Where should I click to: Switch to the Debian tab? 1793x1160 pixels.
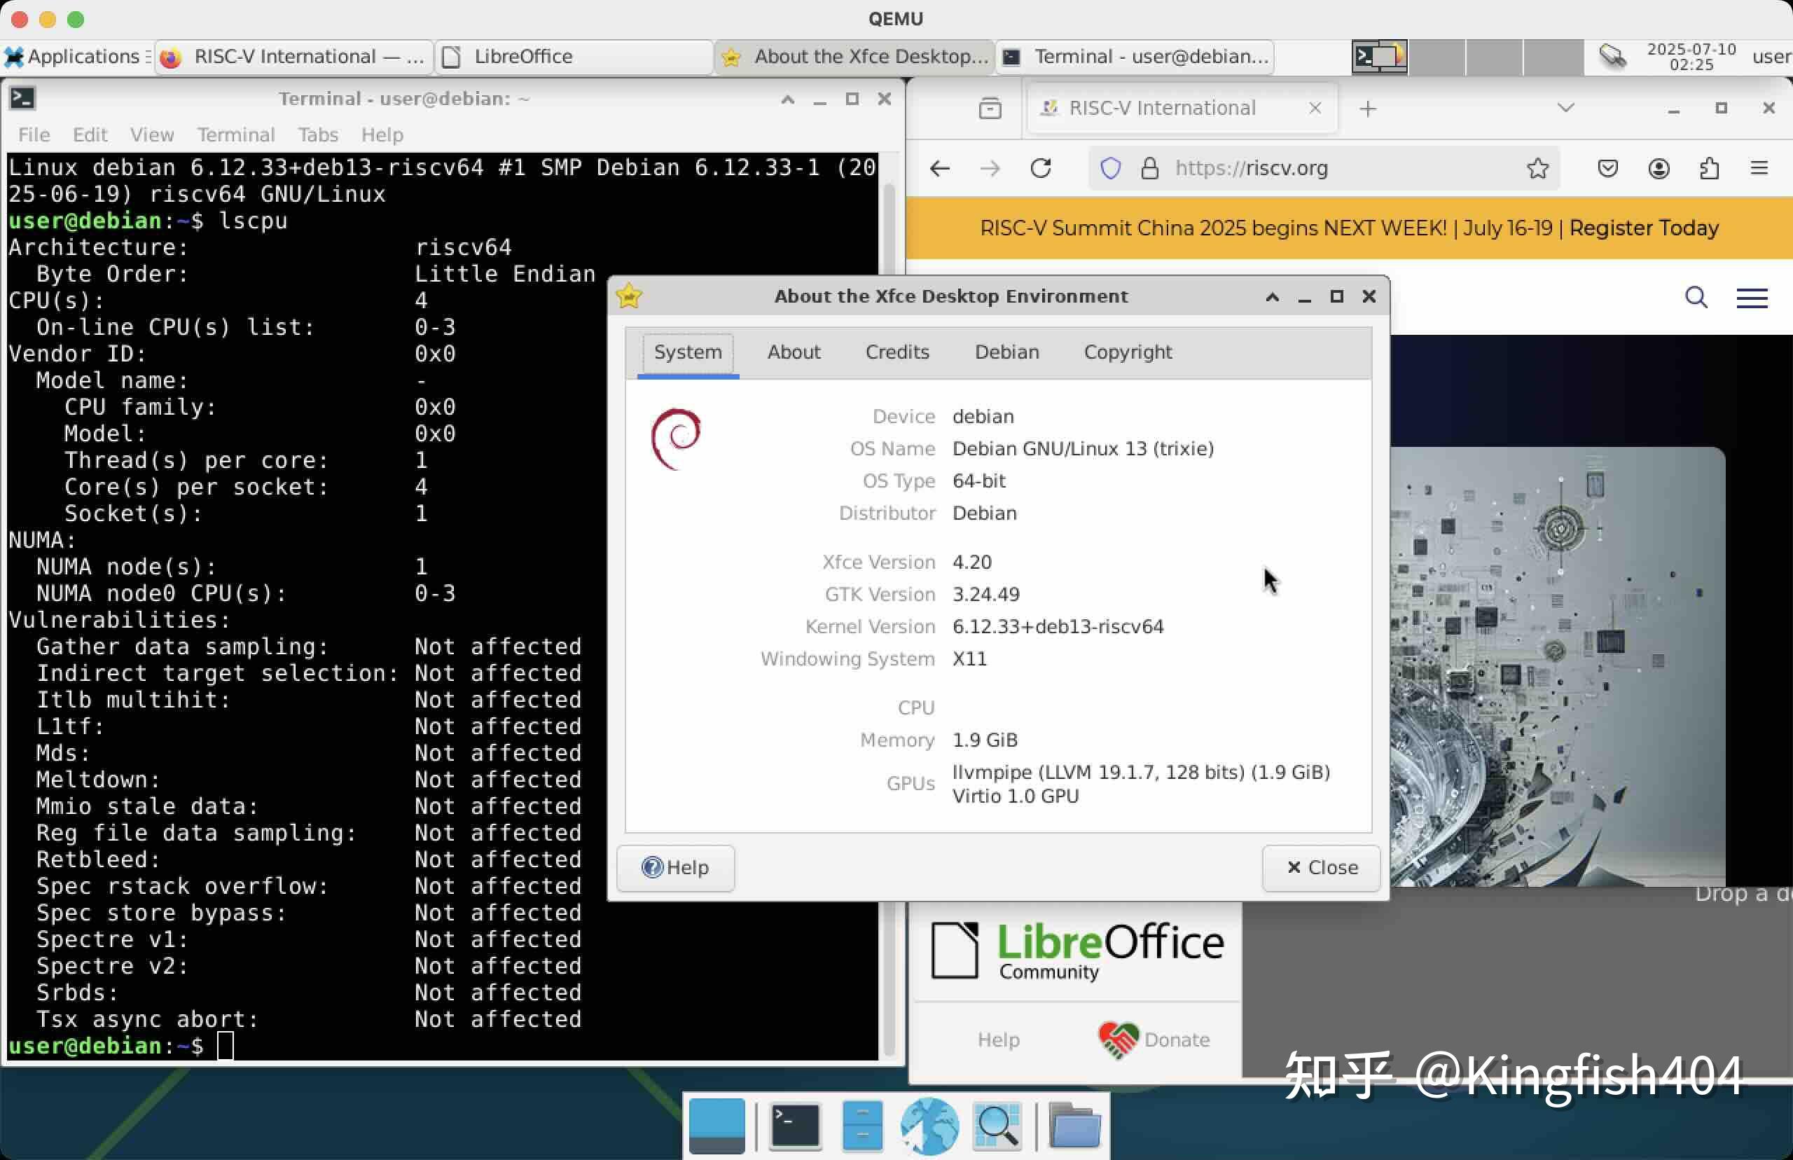click(1007, 352)
